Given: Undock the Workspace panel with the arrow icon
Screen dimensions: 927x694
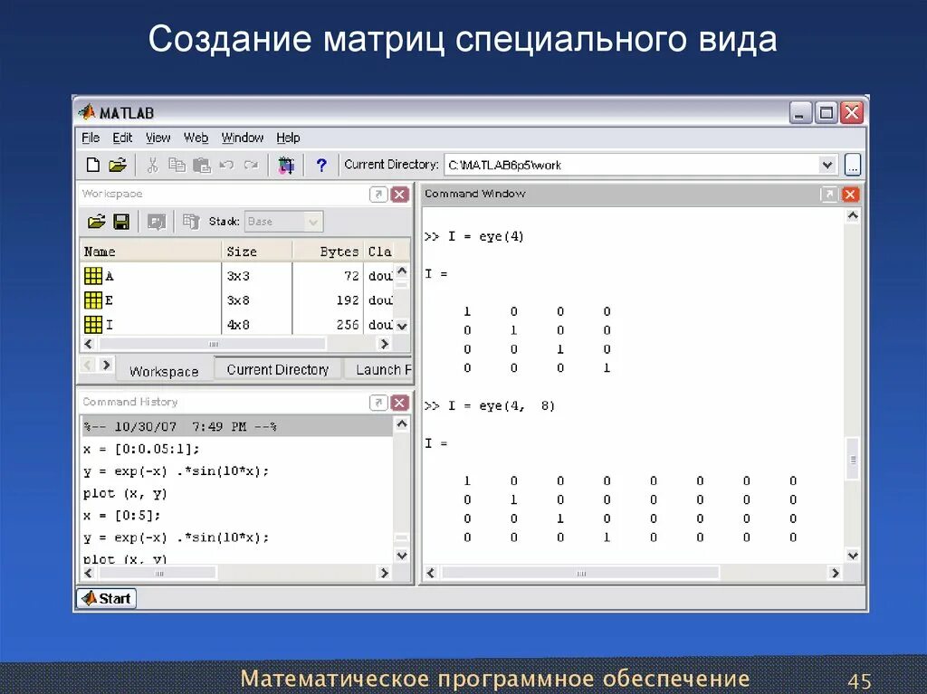Looking at the screenshot, I should point(378,194).
